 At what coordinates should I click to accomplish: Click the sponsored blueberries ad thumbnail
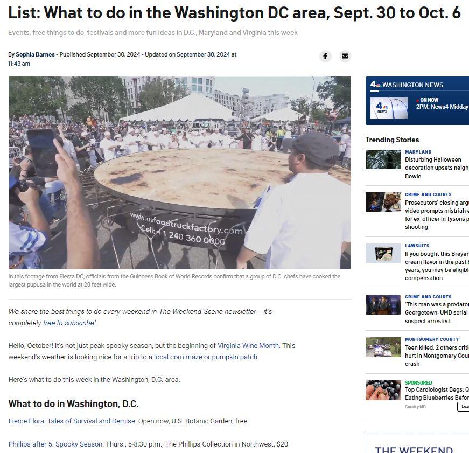[383, 390]
